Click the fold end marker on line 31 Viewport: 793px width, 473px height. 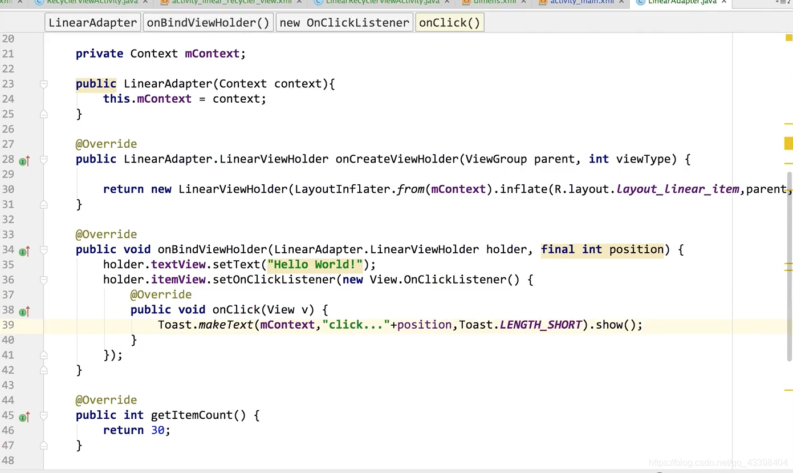[x=43, y=204]
